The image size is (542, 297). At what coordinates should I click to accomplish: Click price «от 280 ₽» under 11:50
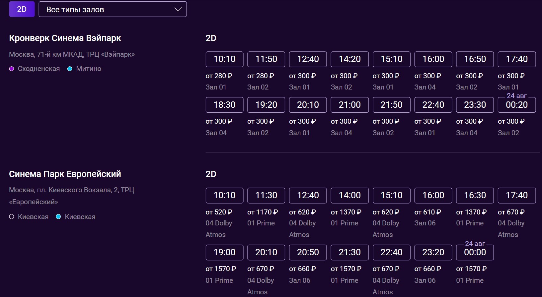tap(261, 76)
